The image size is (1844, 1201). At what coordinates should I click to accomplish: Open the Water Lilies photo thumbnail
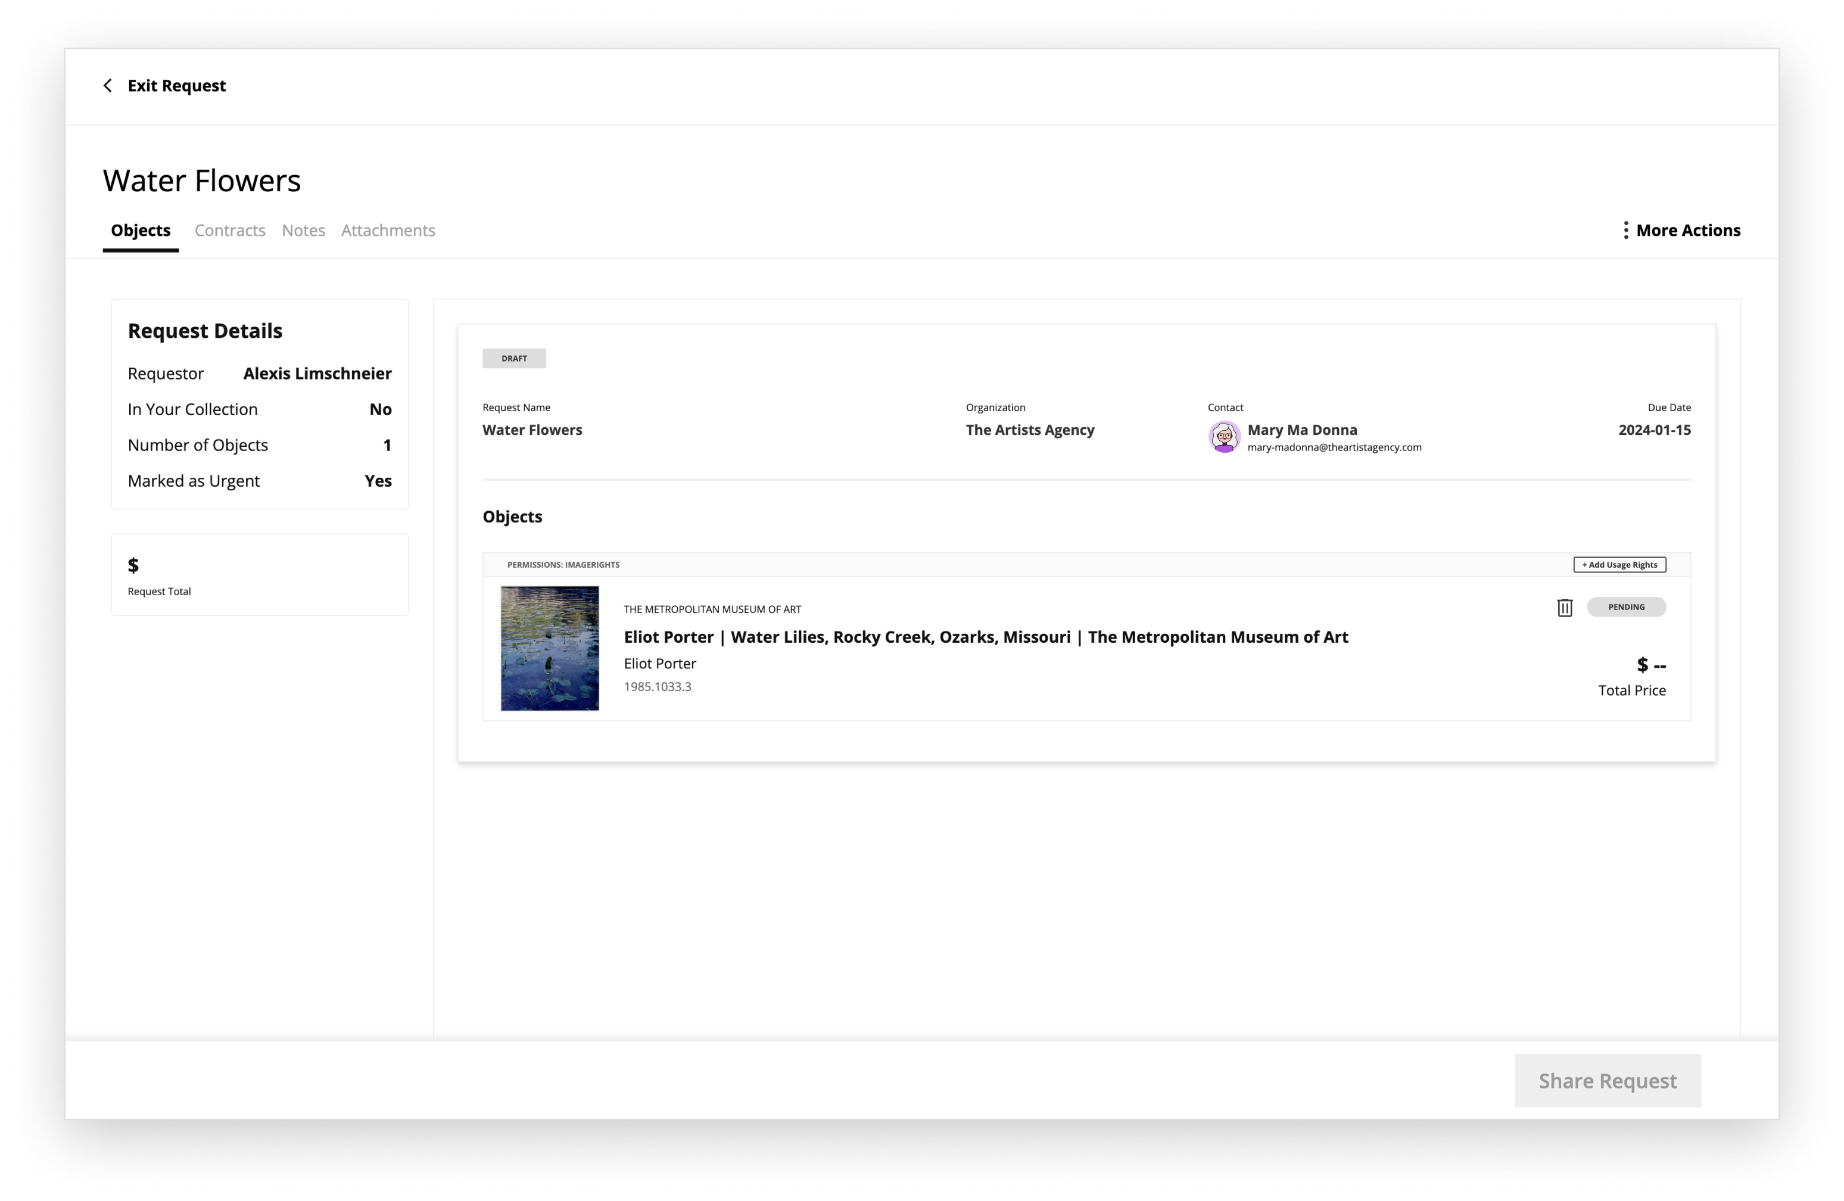tap(549, 649)
